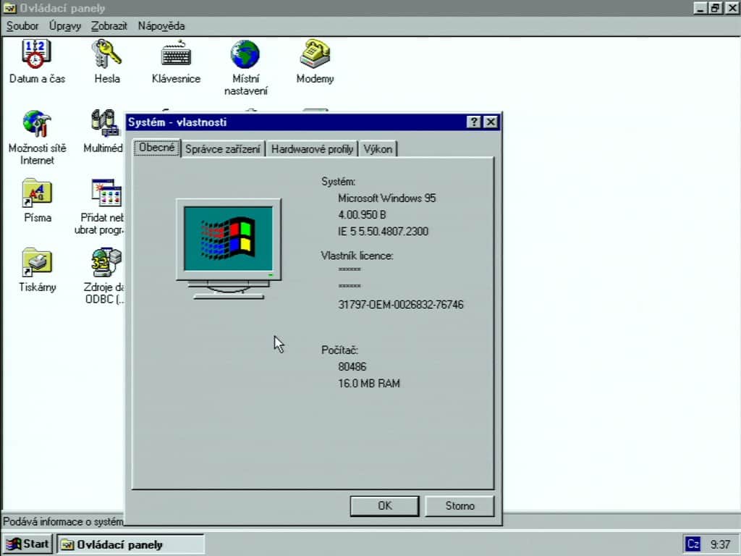Open the Zobrazit menu
Viewport: 741px width, 556px height.
(109, 26)
